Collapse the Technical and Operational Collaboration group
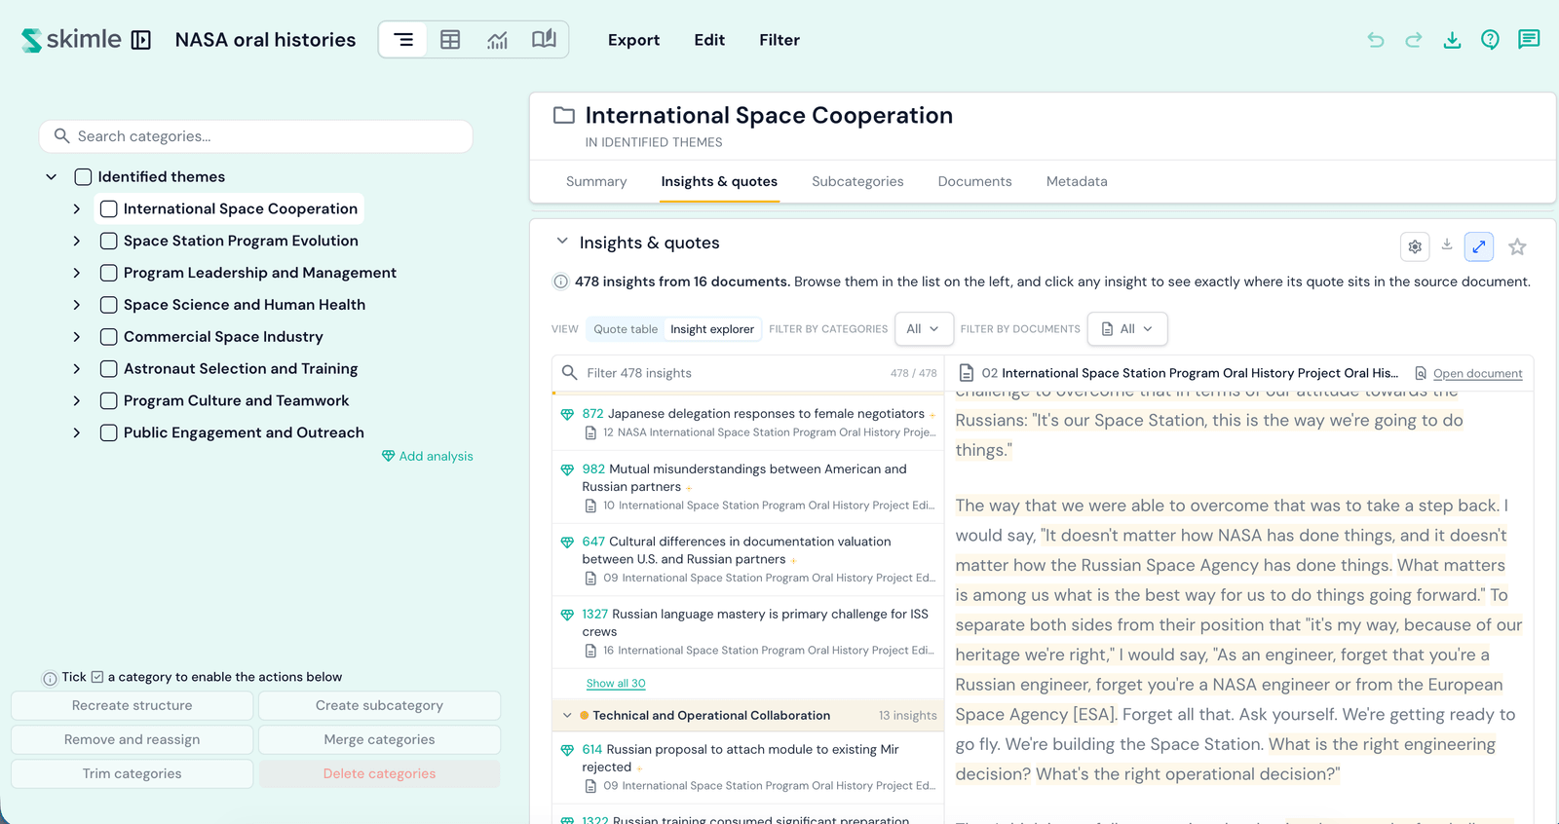Image resolution: width=1559 pixels, height=824 pixels. 567,716
